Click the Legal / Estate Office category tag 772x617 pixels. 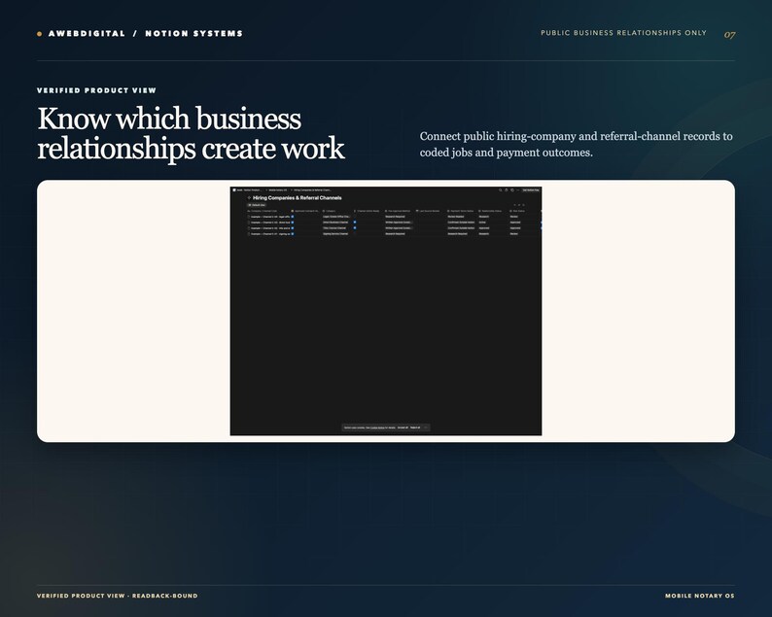(336, 217)
